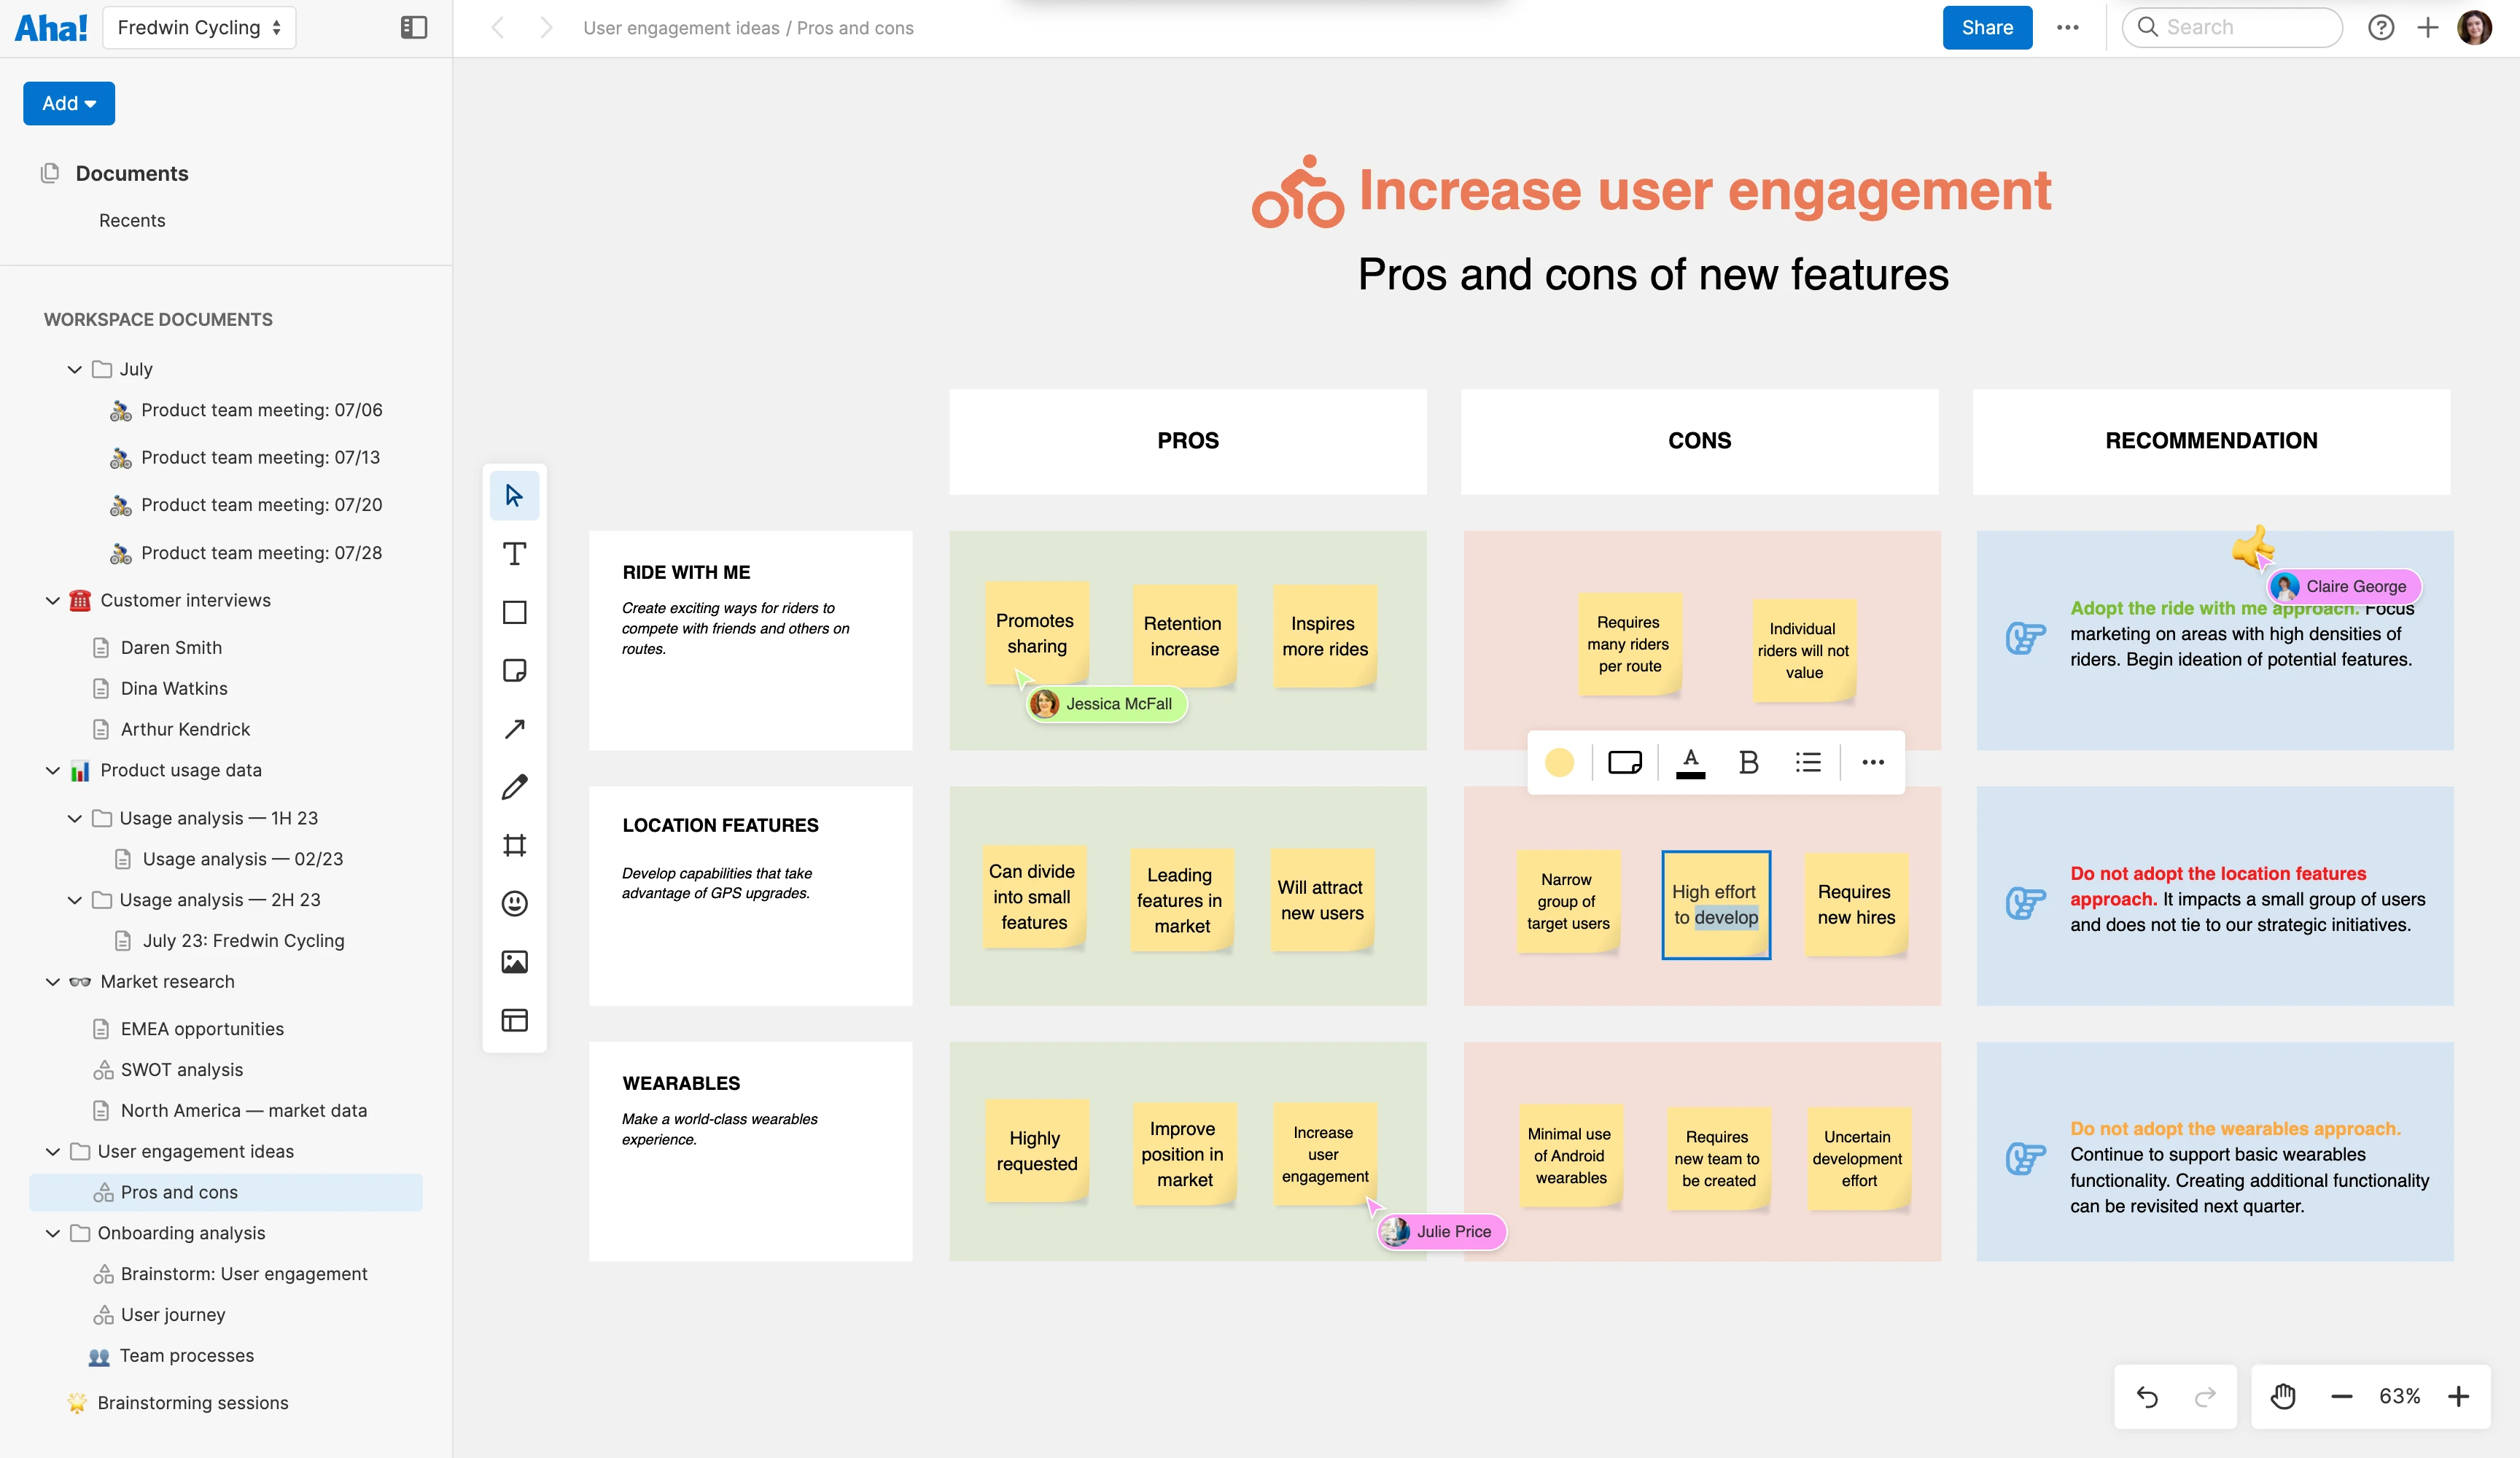Screen dimensions: 2520x1458
Task: Toggle bold formatting on the sticky note
Action: 1748,763
